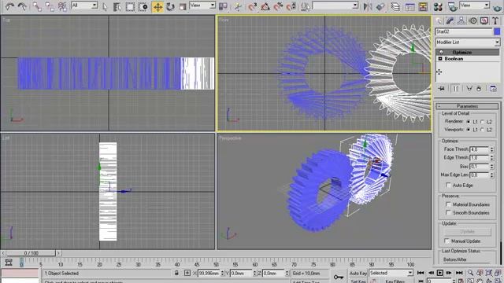This screenshot has height=283, width=504.
Task: Activate the Select and Move tool
Action: (157, 7)
